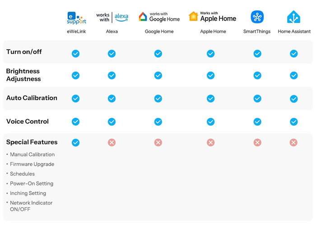Click the Turn on/off row label
The height and width of the screenshot is (233, 316).
[x=24, y=52]
